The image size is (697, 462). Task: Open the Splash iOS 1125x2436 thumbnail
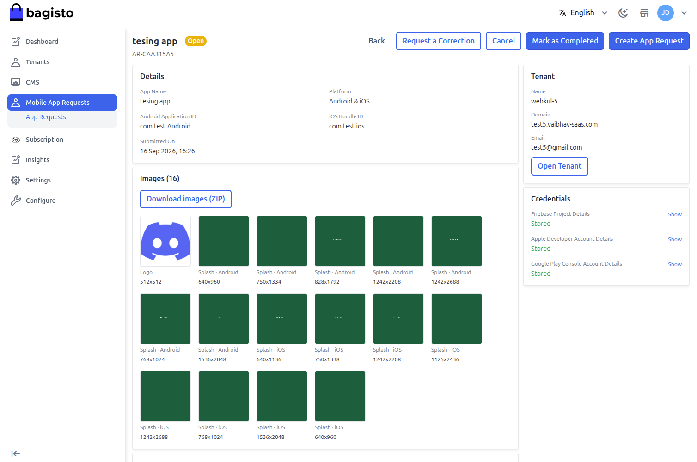457,319
